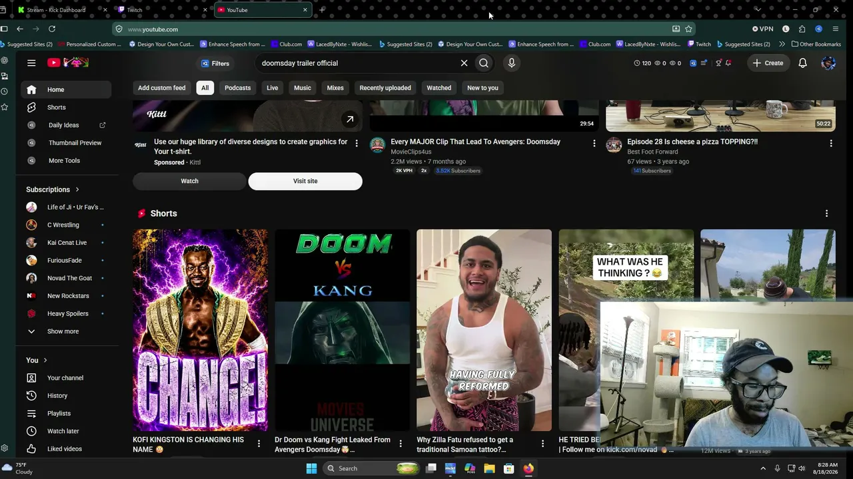Open options for Every MAJOR Clip video
Image resolution: width=853 pixels, height=479 pixels.
point(594,143)
